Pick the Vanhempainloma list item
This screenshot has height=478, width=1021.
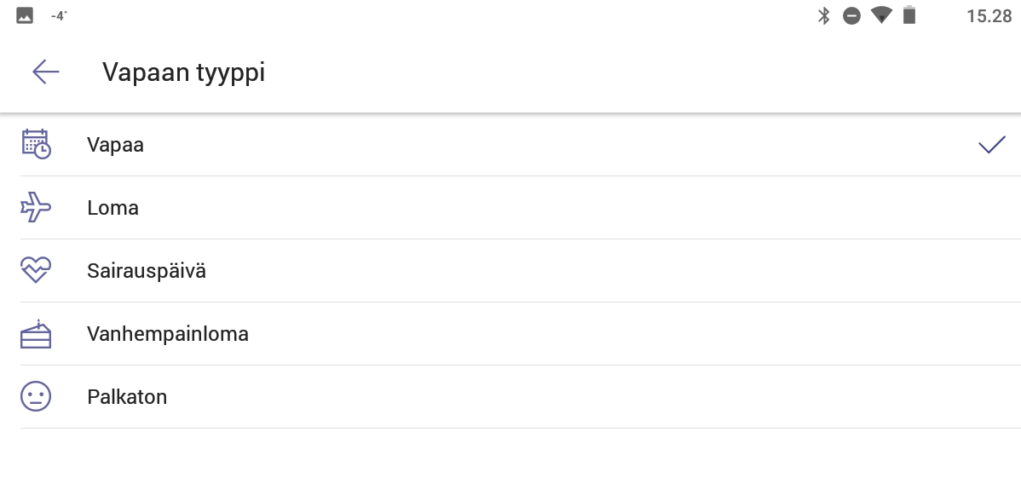(x=168, y=334)
